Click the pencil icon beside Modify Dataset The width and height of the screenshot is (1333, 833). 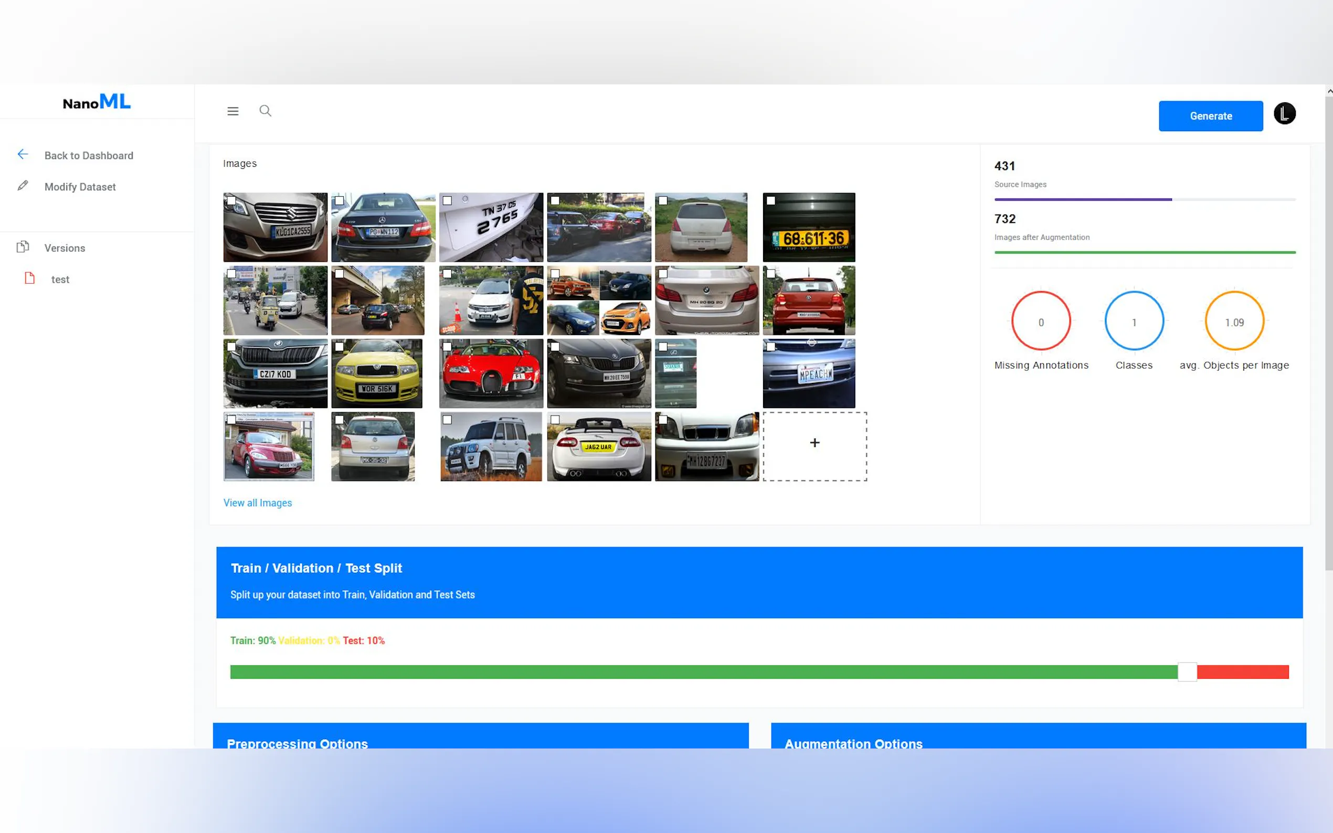click(23, 186)
